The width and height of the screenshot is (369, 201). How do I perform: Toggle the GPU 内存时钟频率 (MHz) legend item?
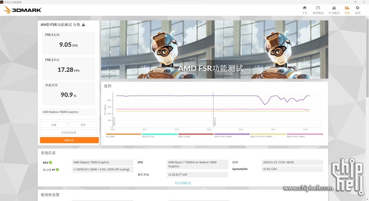click(x=268, y=135)
